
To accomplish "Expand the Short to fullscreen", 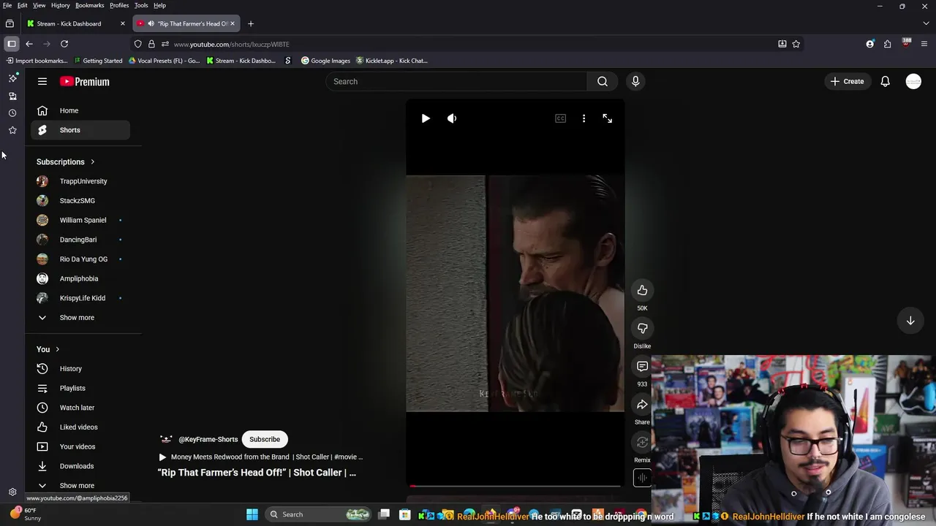I will 607,118.
